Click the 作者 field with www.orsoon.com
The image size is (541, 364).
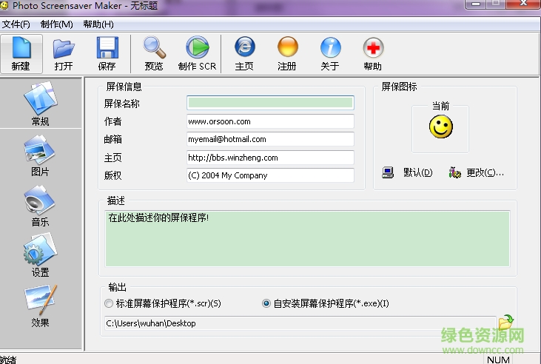(271, 121)
